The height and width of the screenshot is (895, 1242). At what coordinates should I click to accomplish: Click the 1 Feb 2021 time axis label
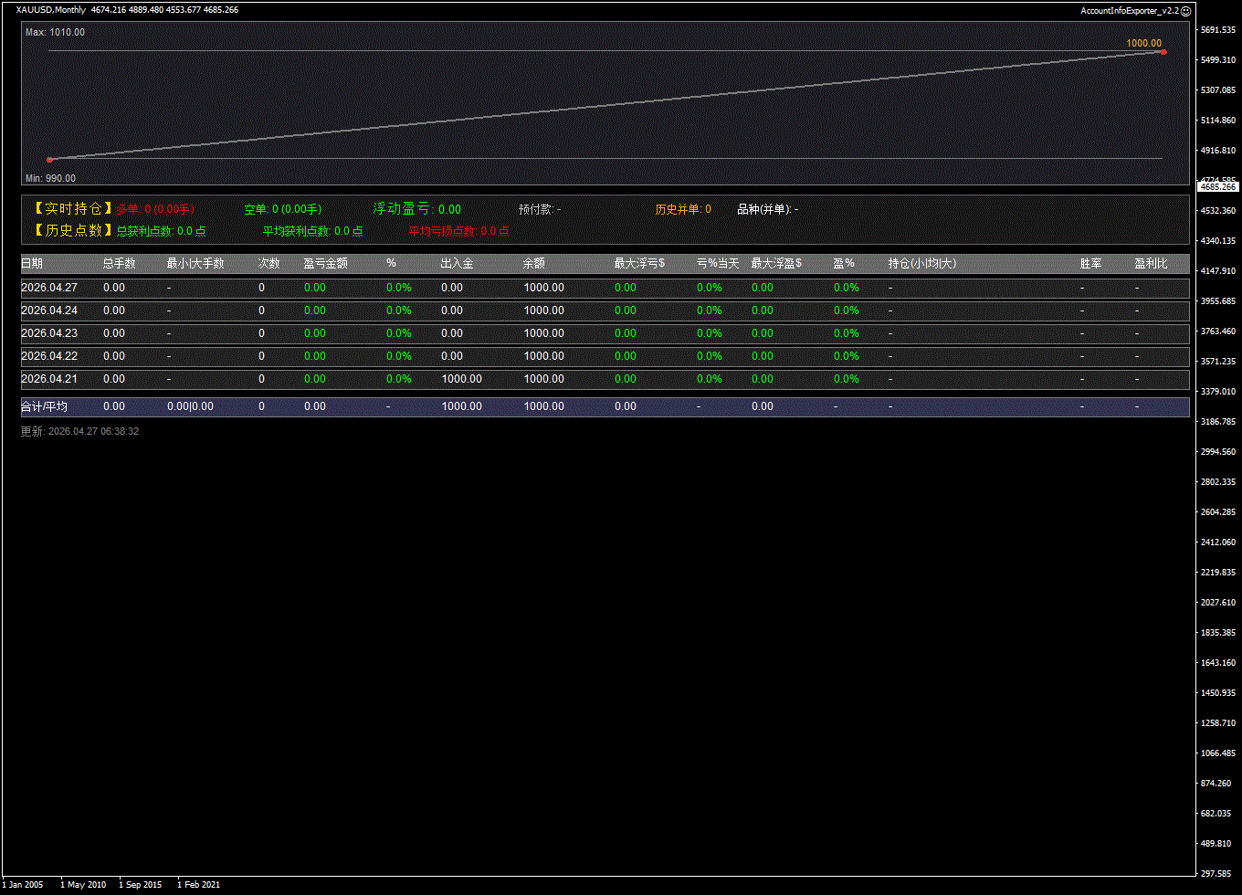[x=198, y=885]
